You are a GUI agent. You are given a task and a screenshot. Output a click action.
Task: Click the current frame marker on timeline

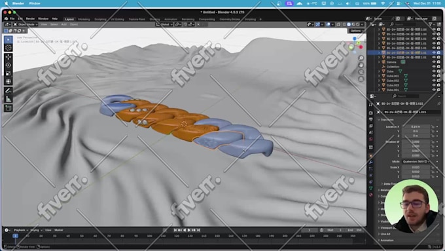point(15,236)
